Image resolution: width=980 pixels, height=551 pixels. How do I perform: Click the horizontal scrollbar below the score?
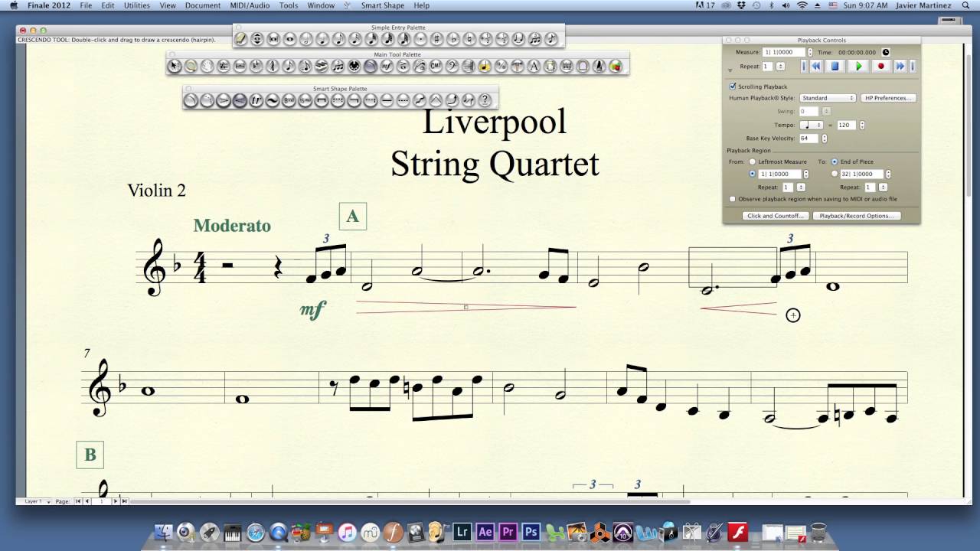point(410,501)
